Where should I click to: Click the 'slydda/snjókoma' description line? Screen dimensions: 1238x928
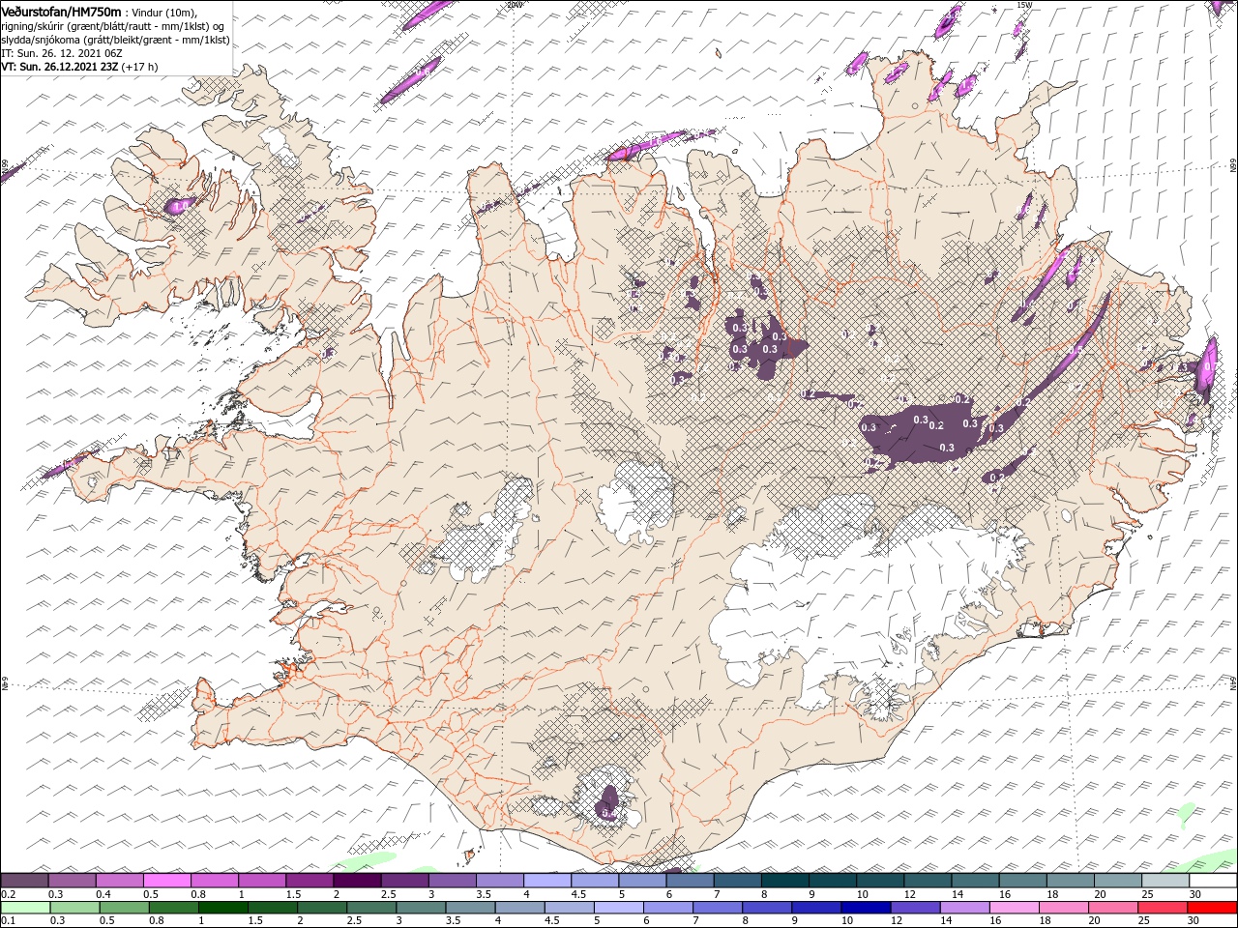tap(115, 40)
